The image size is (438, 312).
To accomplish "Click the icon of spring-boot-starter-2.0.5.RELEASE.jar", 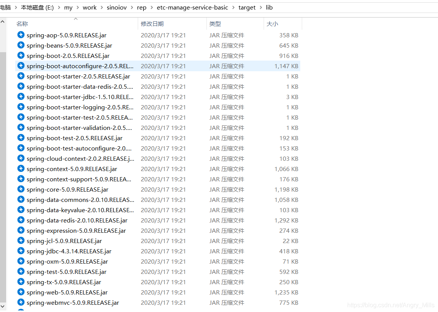I will tap(21, 76).
